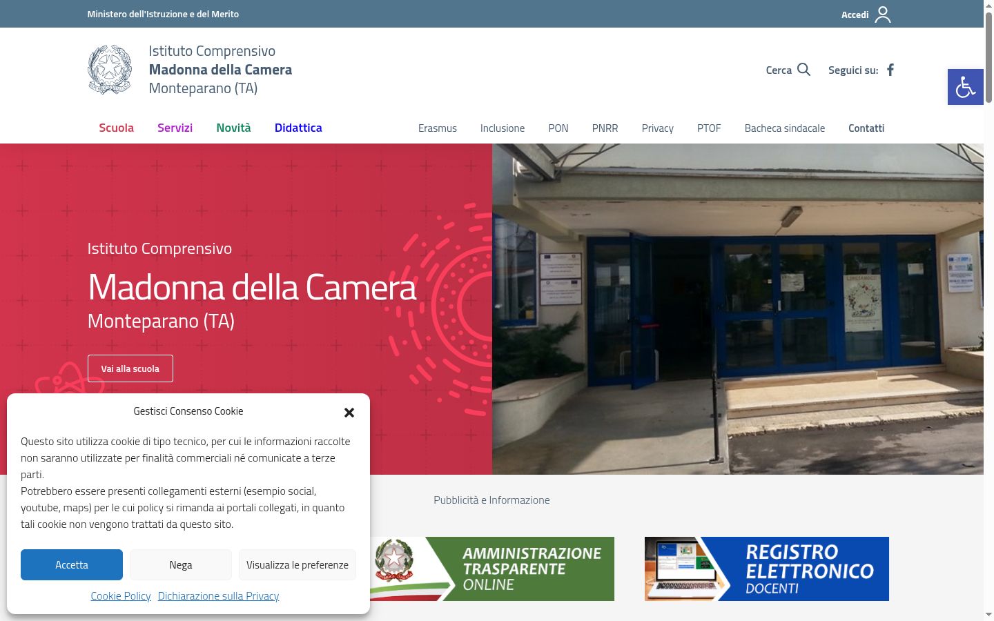Click Visualizza le preferenze button
The height and width of the screenshot is (621, 994).
point(298,564)
